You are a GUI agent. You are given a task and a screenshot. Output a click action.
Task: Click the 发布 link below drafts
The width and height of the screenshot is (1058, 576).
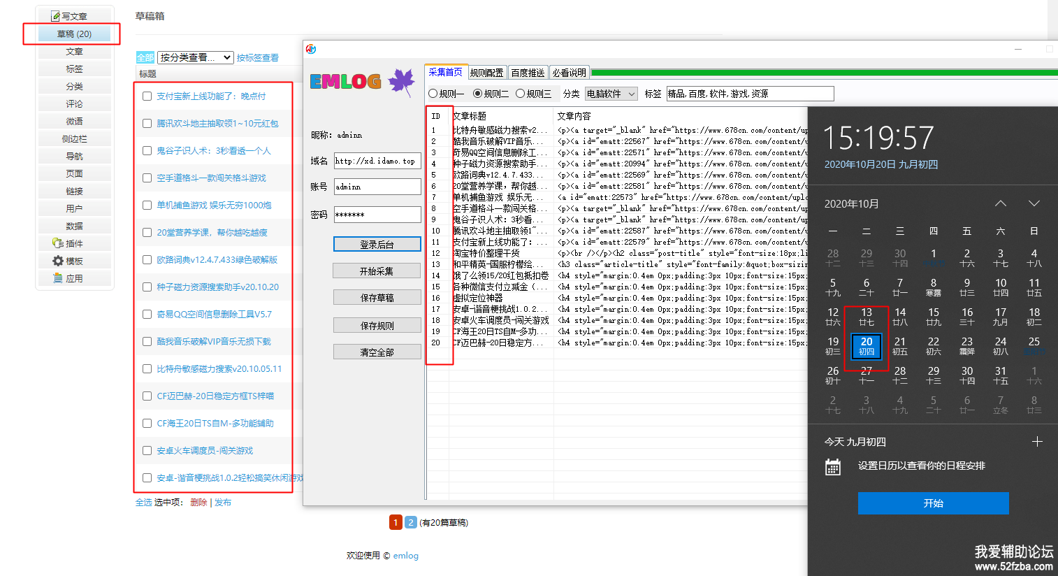tap(223, 502)
